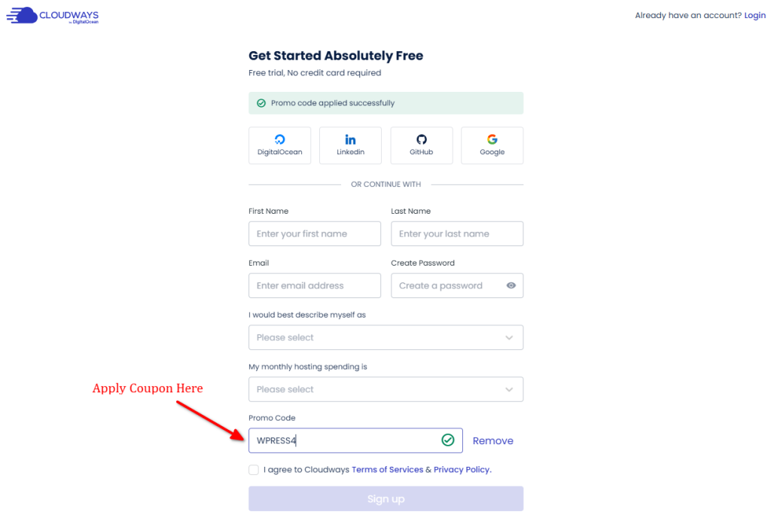
Task: Sign up with Google icon
Action: tap(492, 139)
